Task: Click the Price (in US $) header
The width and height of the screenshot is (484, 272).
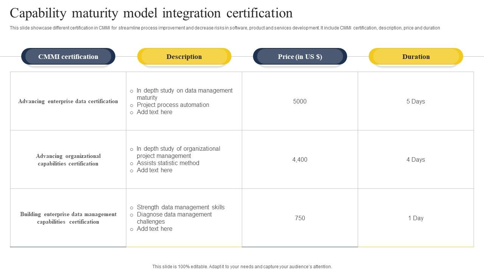Action: tap(300, 56)
